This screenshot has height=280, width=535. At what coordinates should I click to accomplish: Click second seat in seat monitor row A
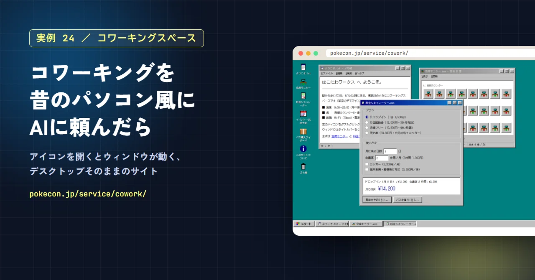point(439,94)
